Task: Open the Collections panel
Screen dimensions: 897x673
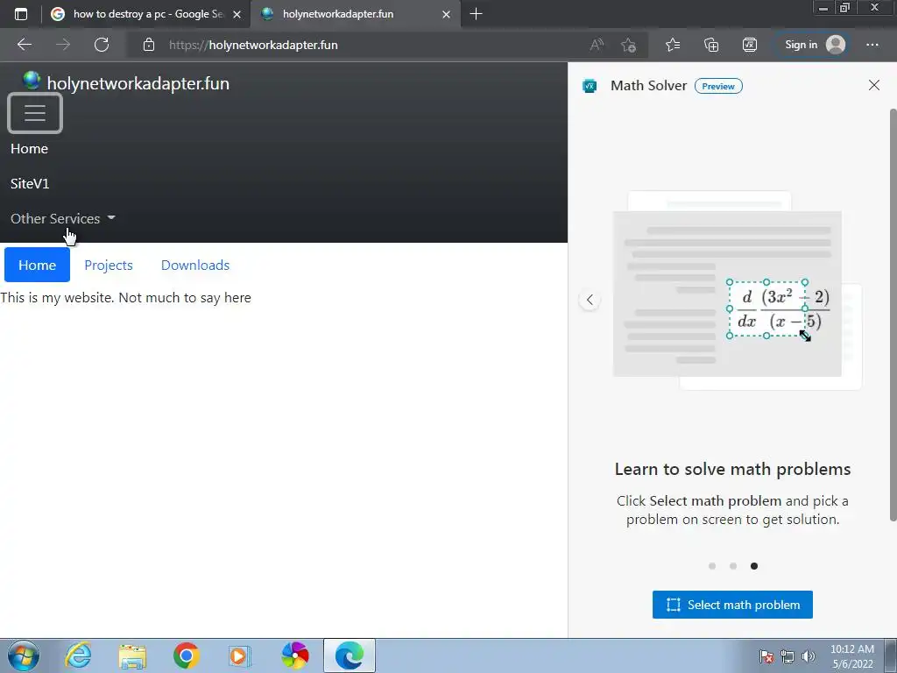Action: [x=711, y=45]
